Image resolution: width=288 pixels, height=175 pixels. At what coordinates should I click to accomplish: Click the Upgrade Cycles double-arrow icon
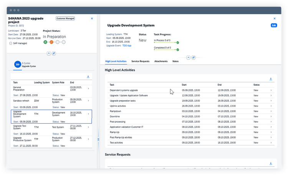click(x=18, y=64)
